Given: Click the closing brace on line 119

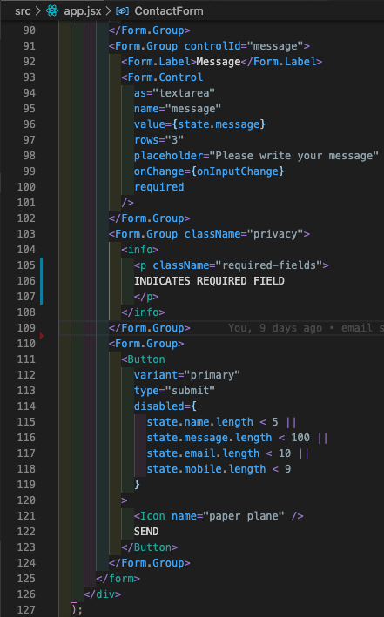Looking at the screenshot, I should click(x=137, y=485).
